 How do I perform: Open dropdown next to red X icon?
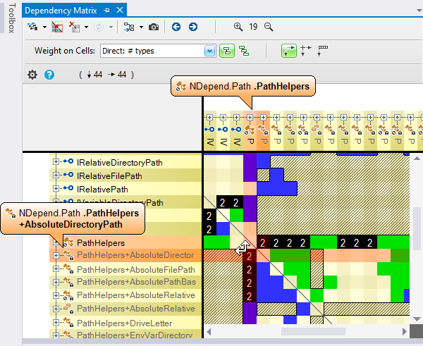coord(86,27)
